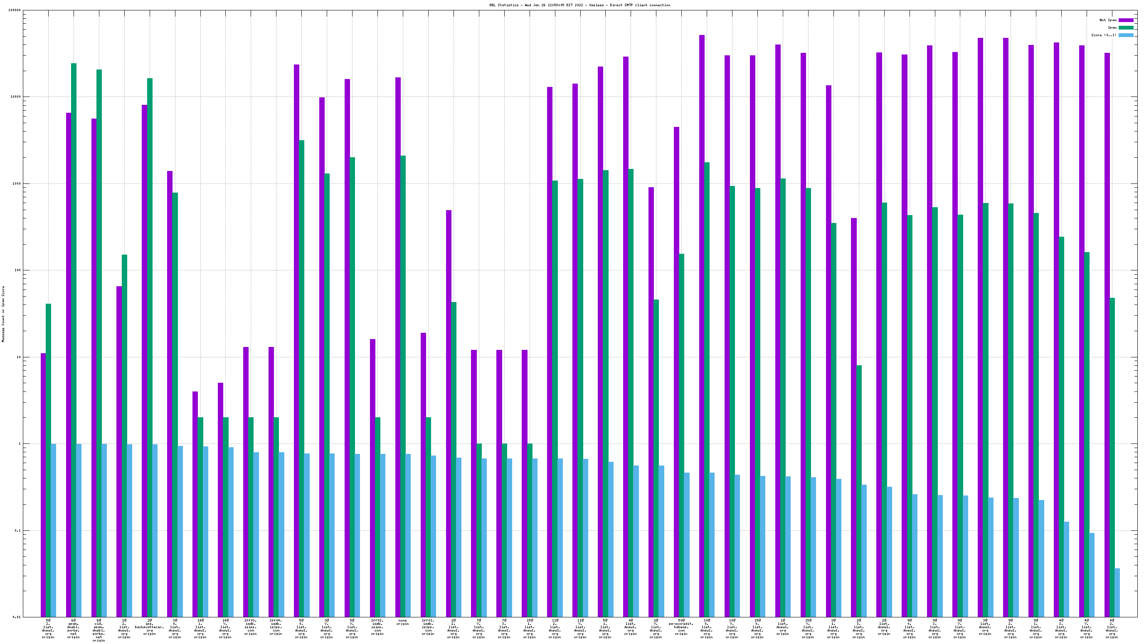Image resolution: width=1144 pixels, height=644 pixels.
Task: Click the purple bar above 'sa-accredit.habeas.com'
Action: click(676, 372)
